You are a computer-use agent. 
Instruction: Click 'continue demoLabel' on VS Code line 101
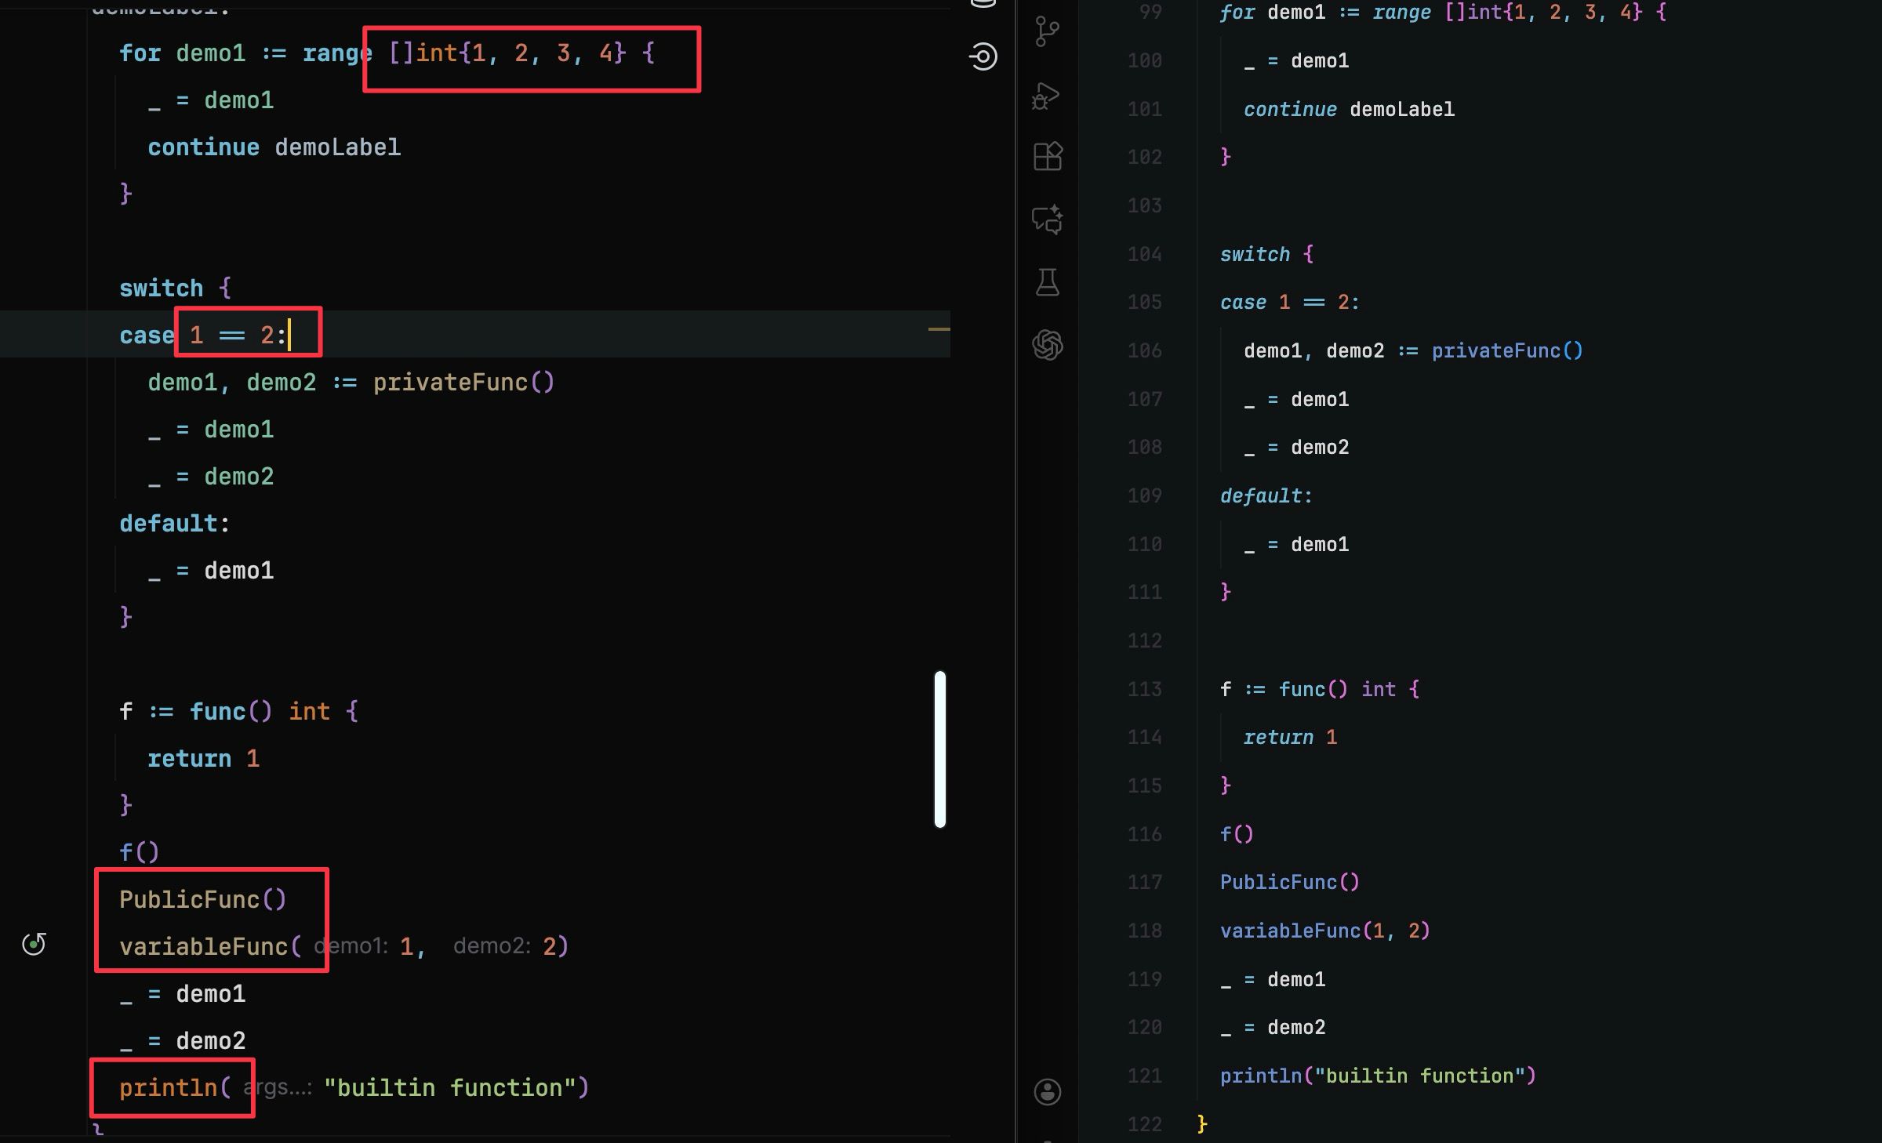(1349, 109)
